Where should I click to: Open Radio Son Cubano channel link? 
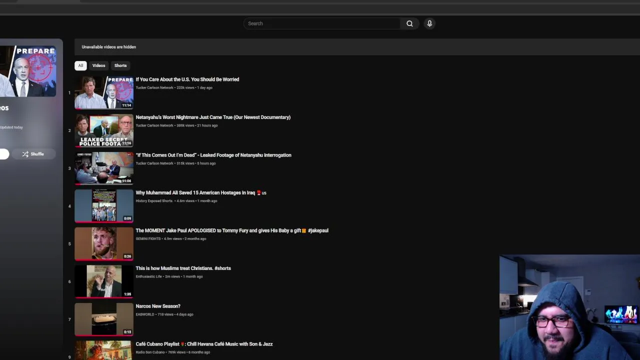tap(150, 352)
